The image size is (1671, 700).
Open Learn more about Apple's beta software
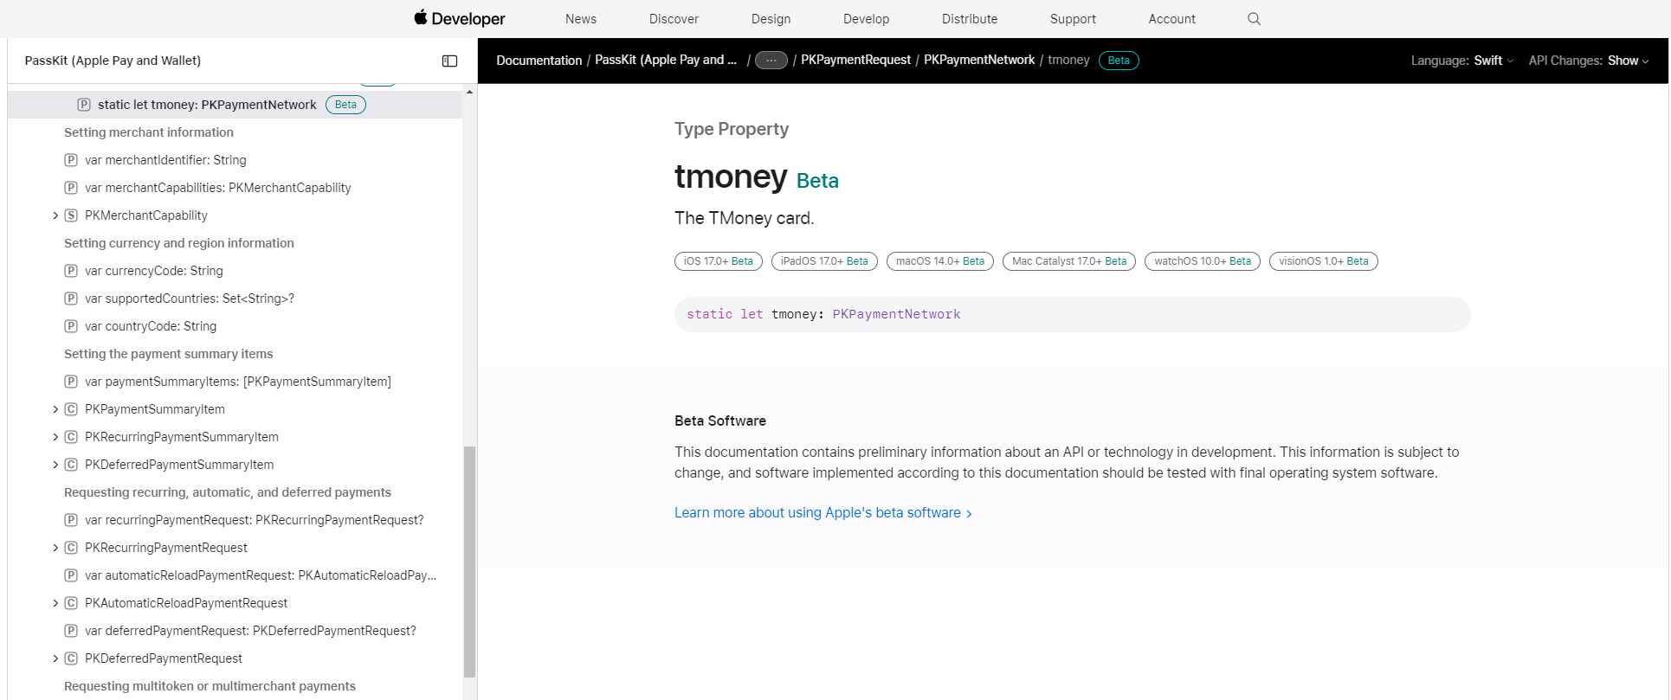pyautogui.click(x=823, y=513)
